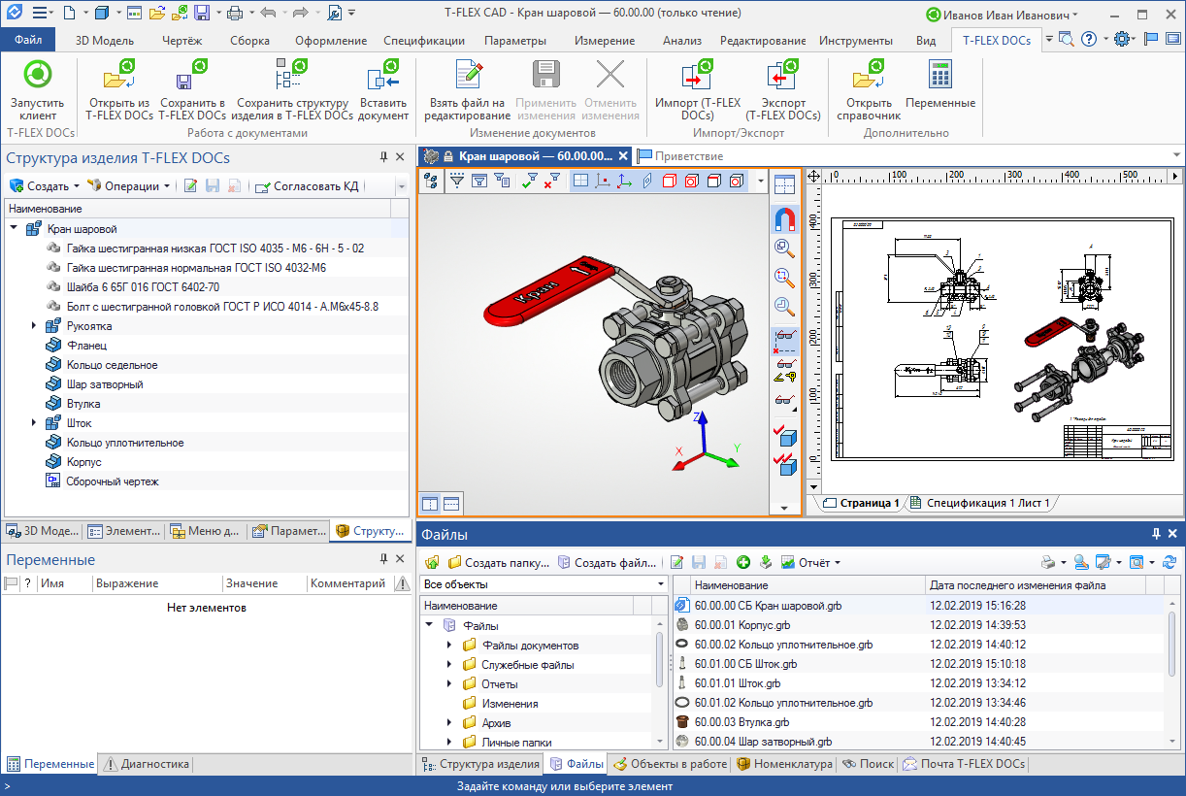Select Кольцо седельное in structure tree
The height and width of the screenshot is (796, 1186).
tap(112, 365)
